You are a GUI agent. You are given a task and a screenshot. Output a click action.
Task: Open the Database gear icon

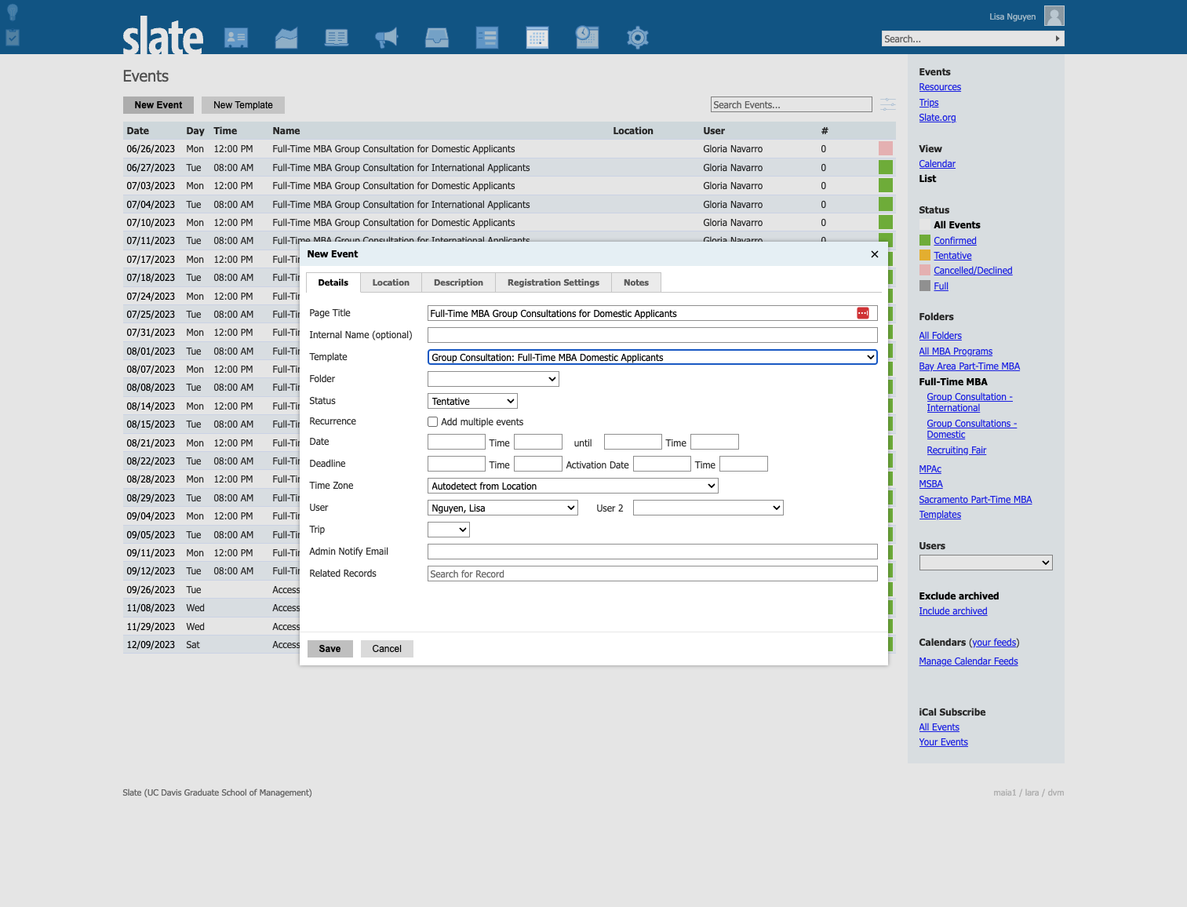coord(638,38)
